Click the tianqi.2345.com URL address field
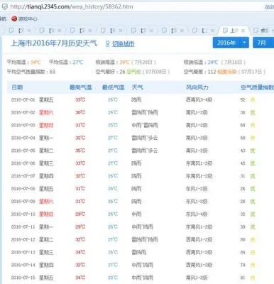This screenshot has width=274, height=284. [72, 6]
